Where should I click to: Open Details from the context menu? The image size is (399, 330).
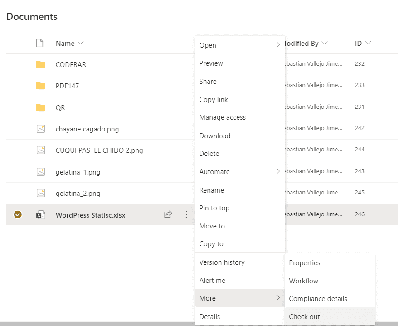click(240, 316)
